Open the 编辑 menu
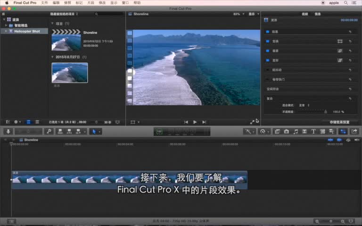 tap(56, 3)
